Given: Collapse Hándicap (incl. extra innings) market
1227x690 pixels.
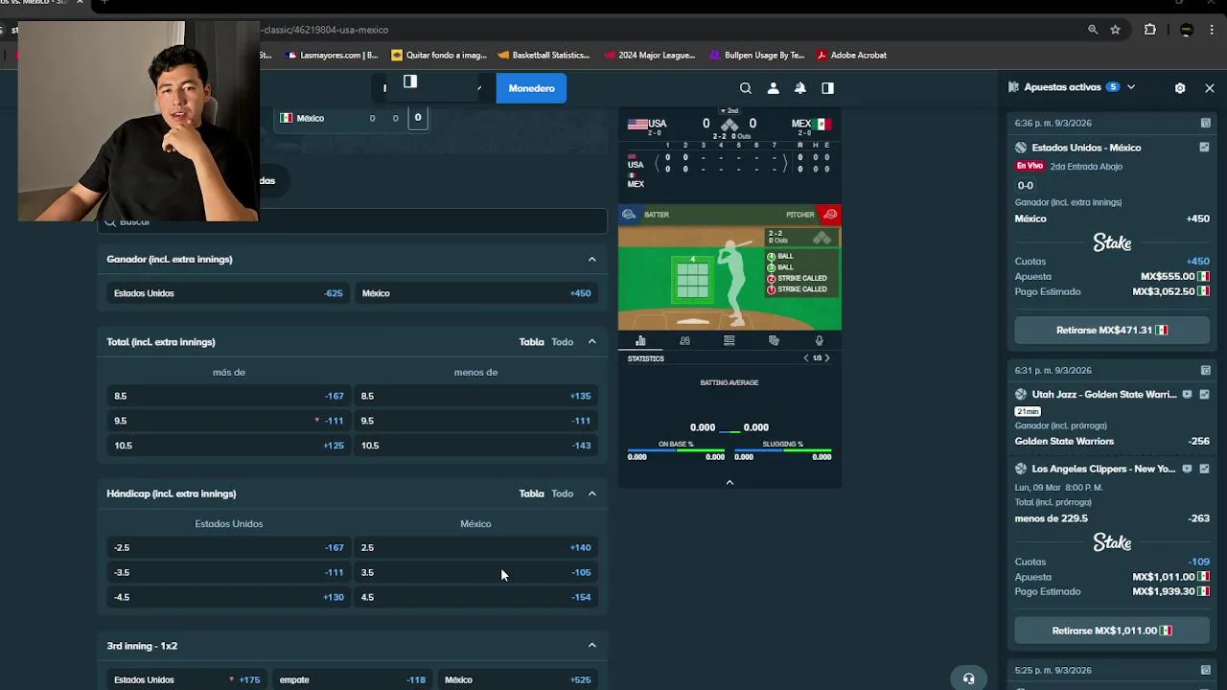Looking at the screenshot, I should pos(591,494).
